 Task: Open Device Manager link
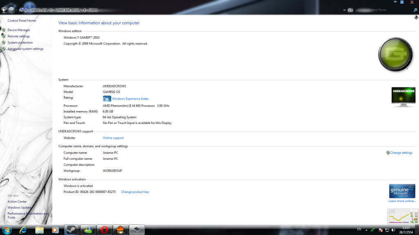19,30
